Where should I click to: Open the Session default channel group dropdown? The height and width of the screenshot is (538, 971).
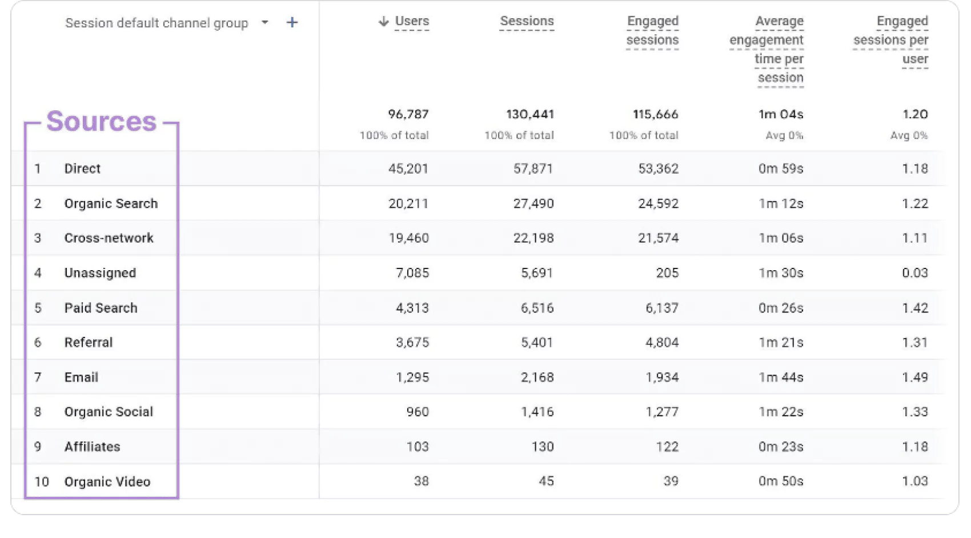click(x=264, y=23)
